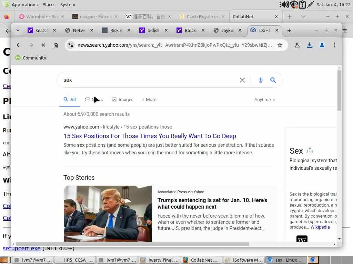Open Chrome three-dot menu
The height and width of the screenshot is (264, 353).
334,45
